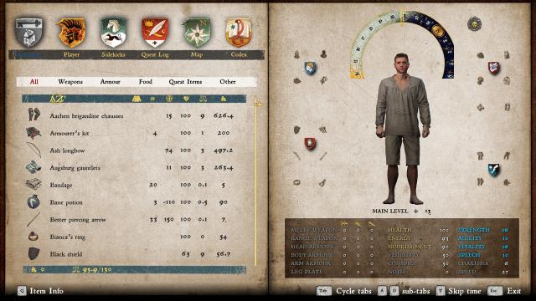The width and height of the screenshot is (536, 301).
Task: Select the Bianca's ring icon
Action: coord(33,236)
